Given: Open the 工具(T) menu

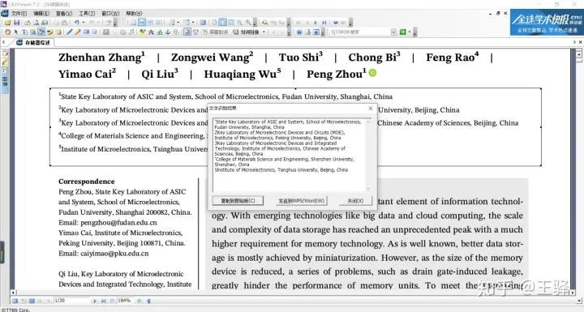Looking at the screenshot, I should (87, 14).
